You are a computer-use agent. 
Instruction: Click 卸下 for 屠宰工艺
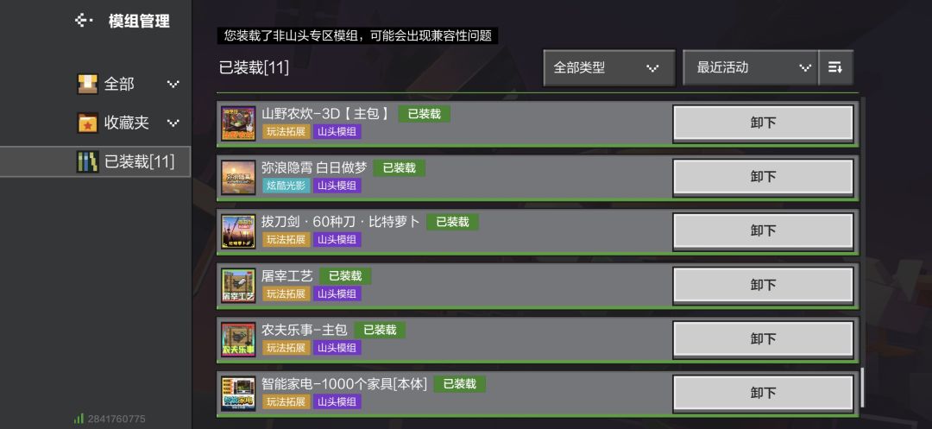coord(763,285)
